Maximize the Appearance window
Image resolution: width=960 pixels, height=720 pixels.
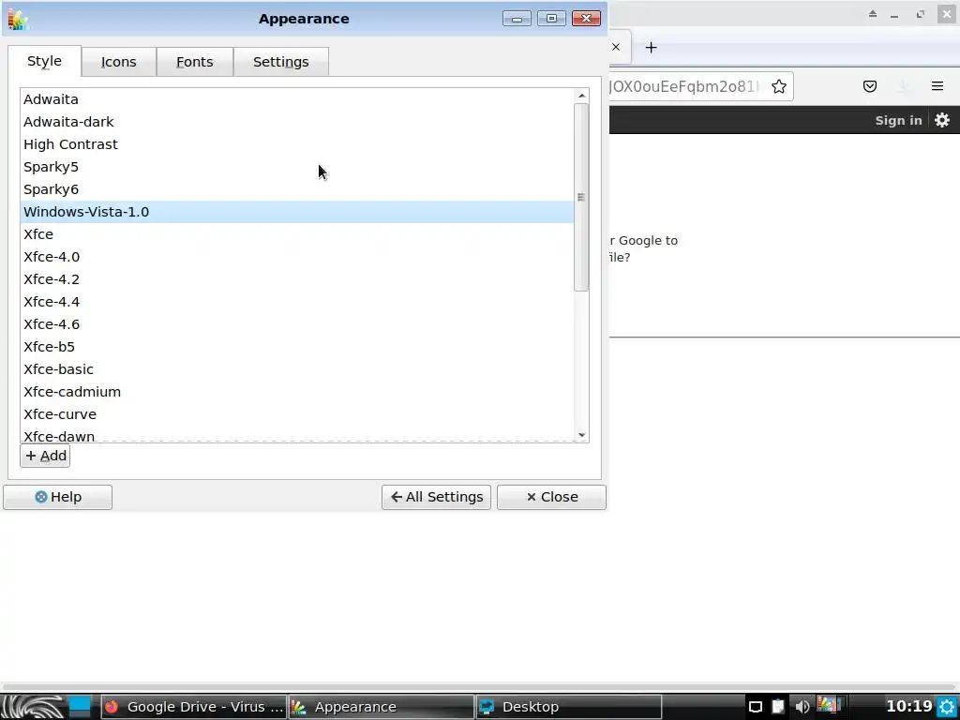click(551, 19)
